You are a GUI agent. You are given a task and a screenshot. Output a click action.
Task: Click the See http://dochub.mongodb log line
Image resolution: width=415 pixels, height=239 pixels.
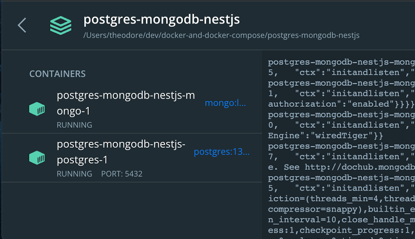[x=341, y=167]
